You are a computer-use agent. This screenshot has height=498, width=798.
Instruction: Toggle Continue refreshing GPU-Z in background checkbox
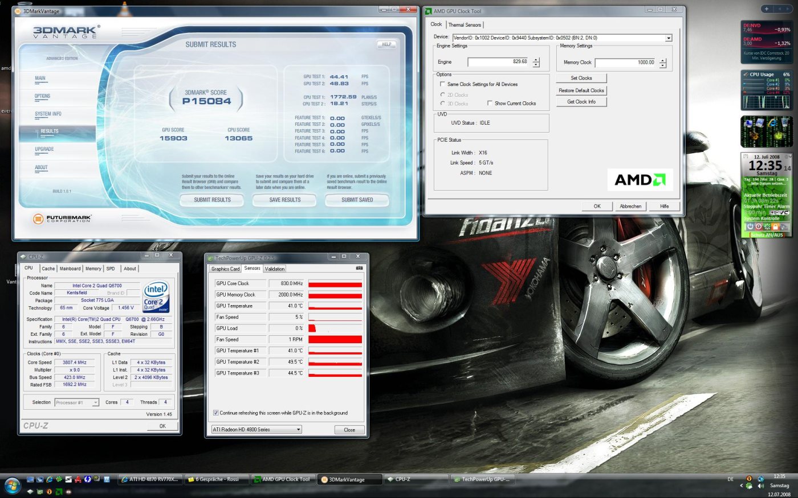point(215,413)
